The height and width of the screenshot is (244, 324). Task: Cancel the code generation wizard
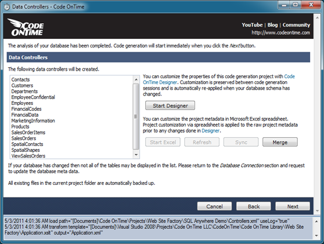214,206
